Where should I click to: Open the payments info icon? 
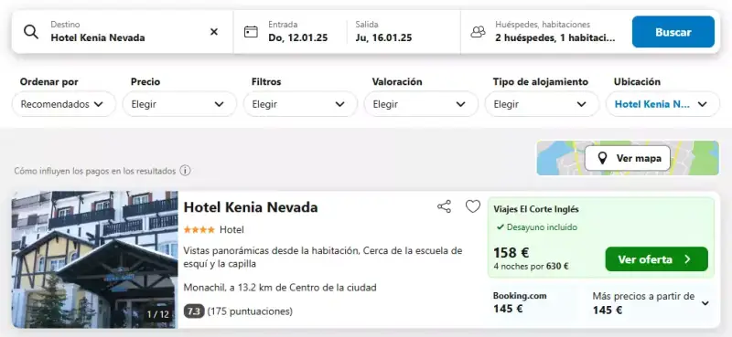pyautogui.click(x=186, y=171)
